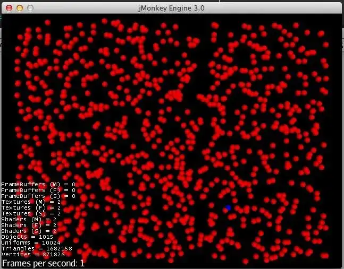Click the Vertices = 871826 counter
Screen dimensions: 344x269
click(33, 254)
